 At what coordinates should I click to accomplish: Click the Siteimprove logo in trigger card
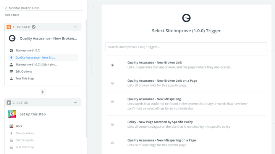pos(12,38)
